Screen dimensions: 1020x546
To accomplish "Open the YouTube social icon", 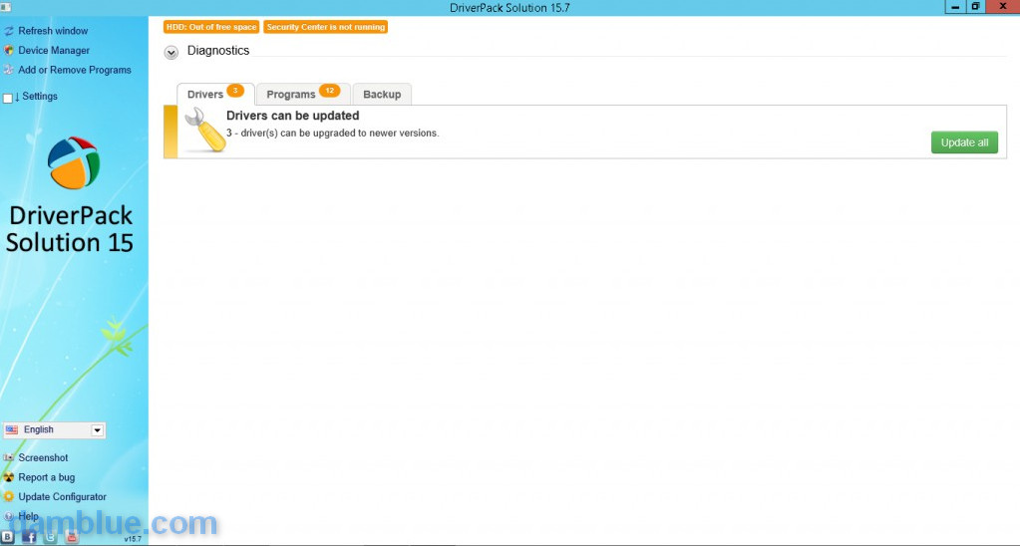I will 72,538.
